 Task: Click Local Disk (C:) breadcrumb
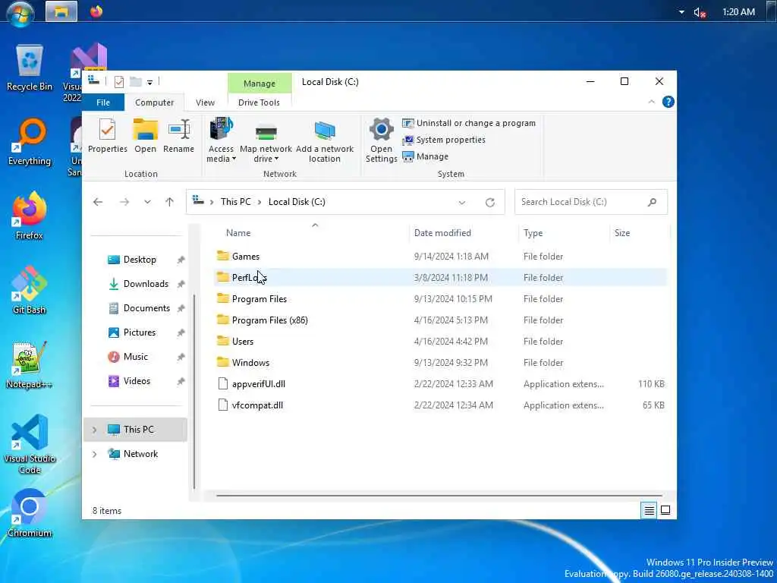click(x=297, y=202)
